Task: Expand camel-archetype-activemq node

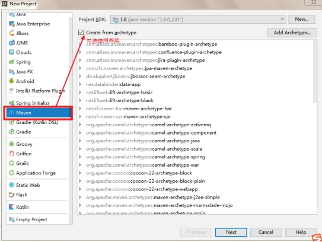Action: pos(79,125)
